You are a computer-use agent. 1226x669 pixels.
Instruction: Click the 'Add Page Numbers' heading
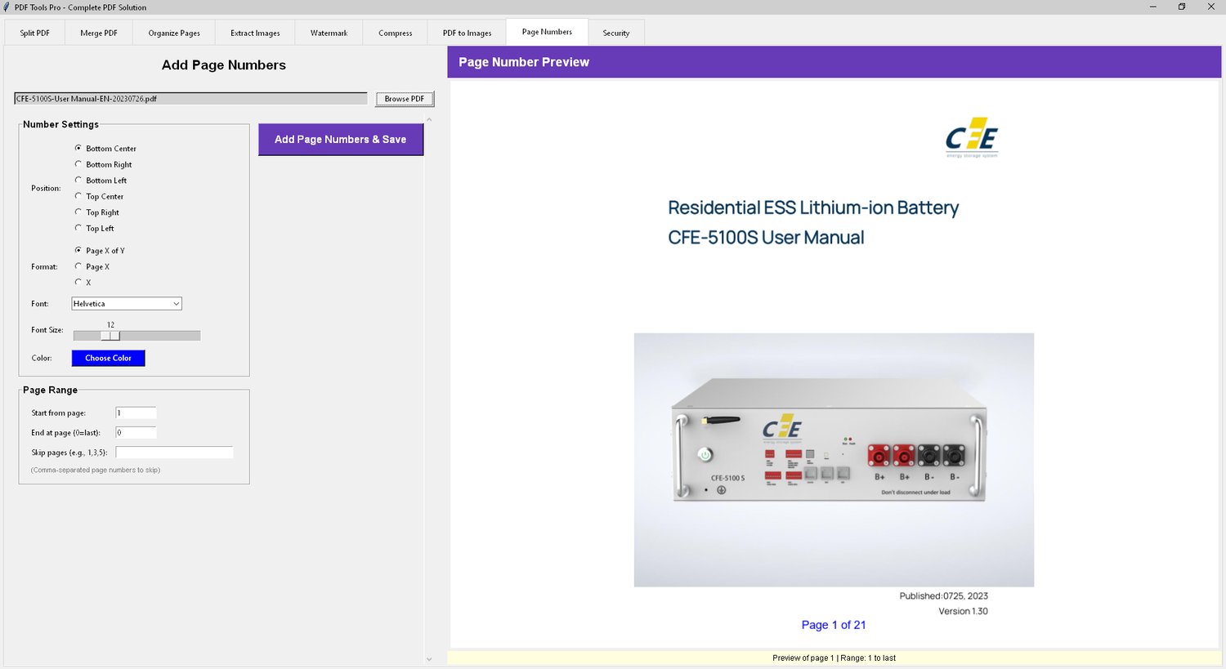coord(224,65)
